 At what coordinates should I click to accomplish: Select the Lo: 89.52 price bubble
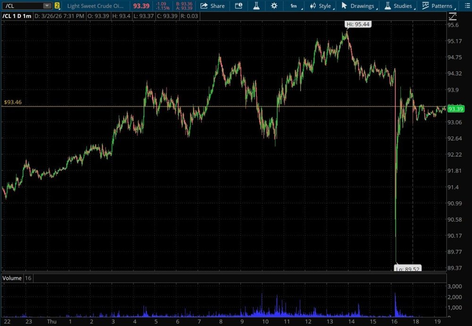(407, 269)
